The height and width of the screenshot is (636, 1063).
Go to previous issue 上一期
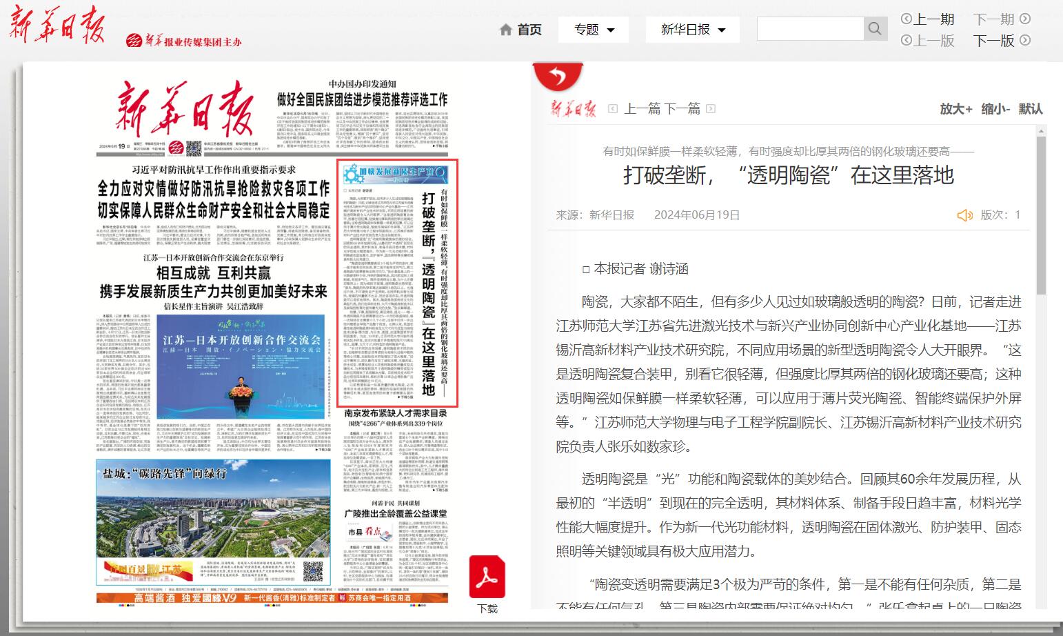coord(928,19)
